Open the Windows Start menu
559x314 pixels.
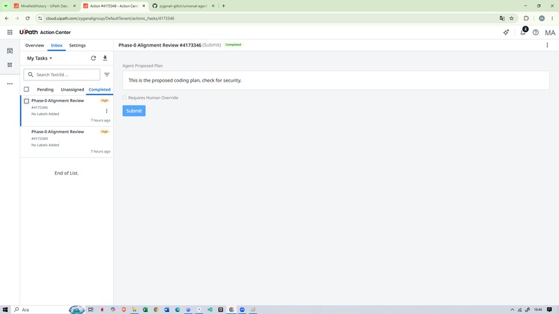(5, 310)
